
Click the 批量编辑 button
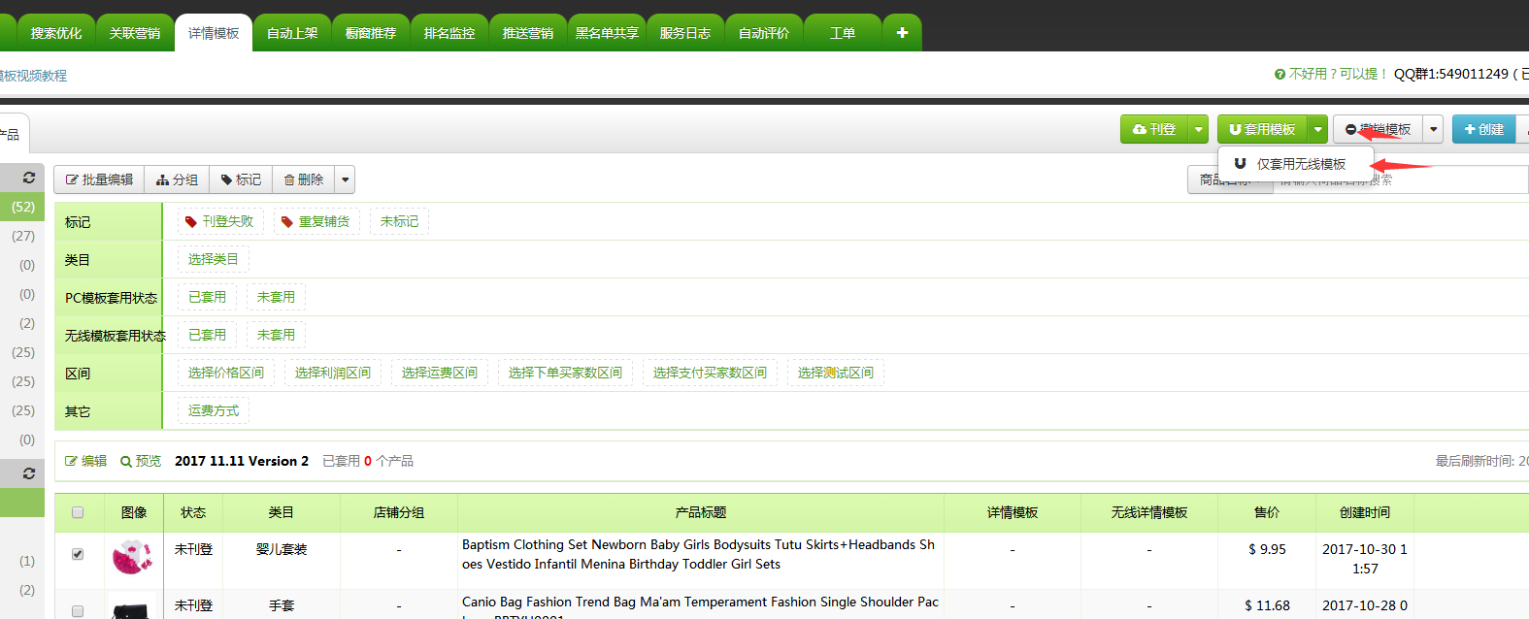tap(99, 179)
